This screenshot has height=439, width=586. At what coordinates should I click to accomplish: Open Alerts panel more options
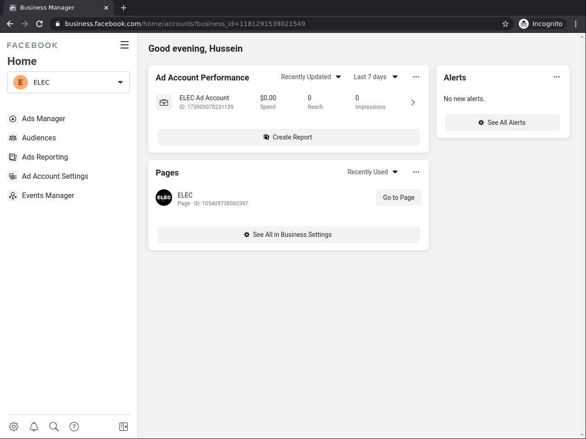point(557,77)
